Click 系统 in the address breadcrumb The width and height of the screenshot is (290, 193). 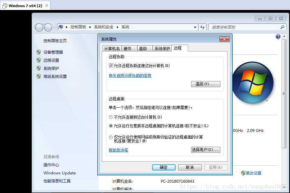pos(125,27)
